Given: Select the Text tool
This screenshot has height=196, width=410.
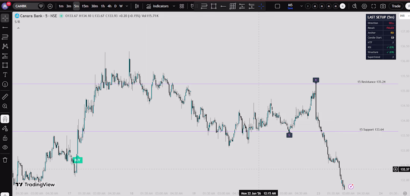Looking at the screenshot, I should 5,75.
